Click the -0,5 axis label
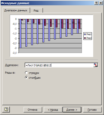This screenshot has height=115, width=104. pyautogui.click(x=15, y=24)
